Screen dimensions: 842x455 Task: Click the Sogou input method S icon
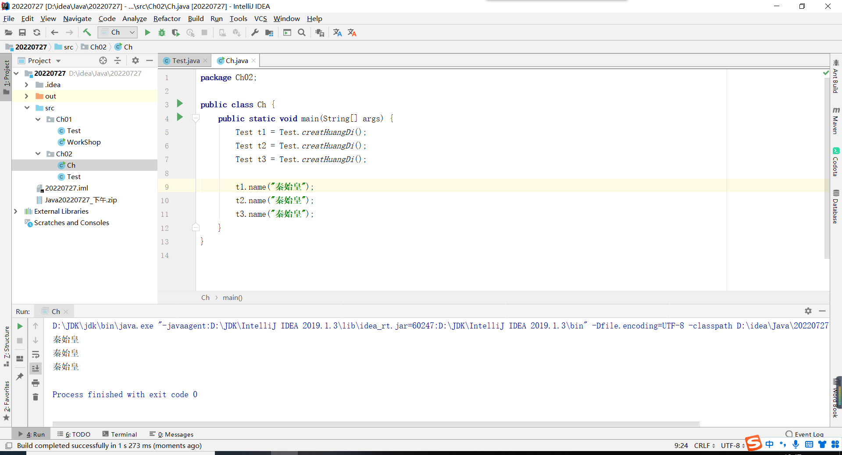tap(753, 443)
